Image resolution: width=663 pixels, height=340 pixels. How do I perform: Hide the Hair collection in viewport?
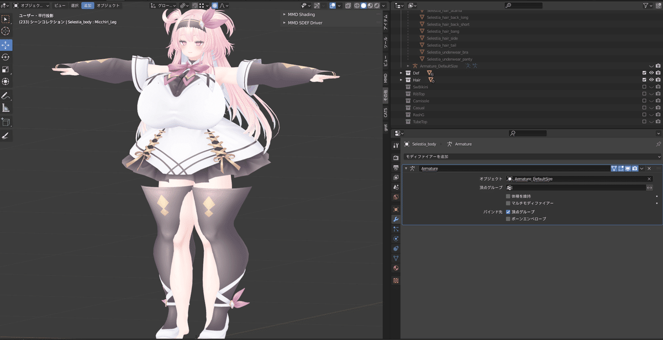pyautogui.click(x=651, y=80)
